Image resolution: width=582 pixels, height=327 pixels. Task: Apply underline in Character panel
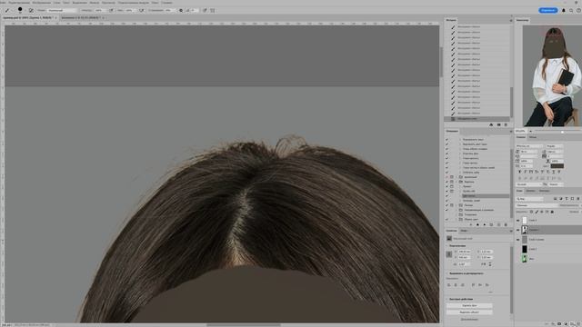[554, 172]
